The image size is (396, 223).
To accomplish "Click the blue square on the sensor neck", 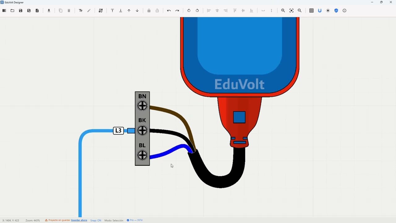I will tap(239, 117).
